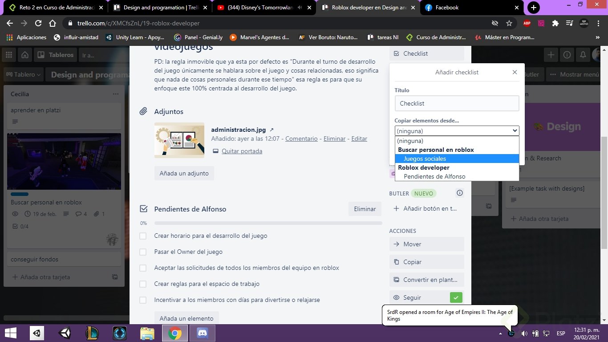608x342 pixels.
Task: Click the Checklist title input field
Action: pyautogui.click(x=457, y=103)
